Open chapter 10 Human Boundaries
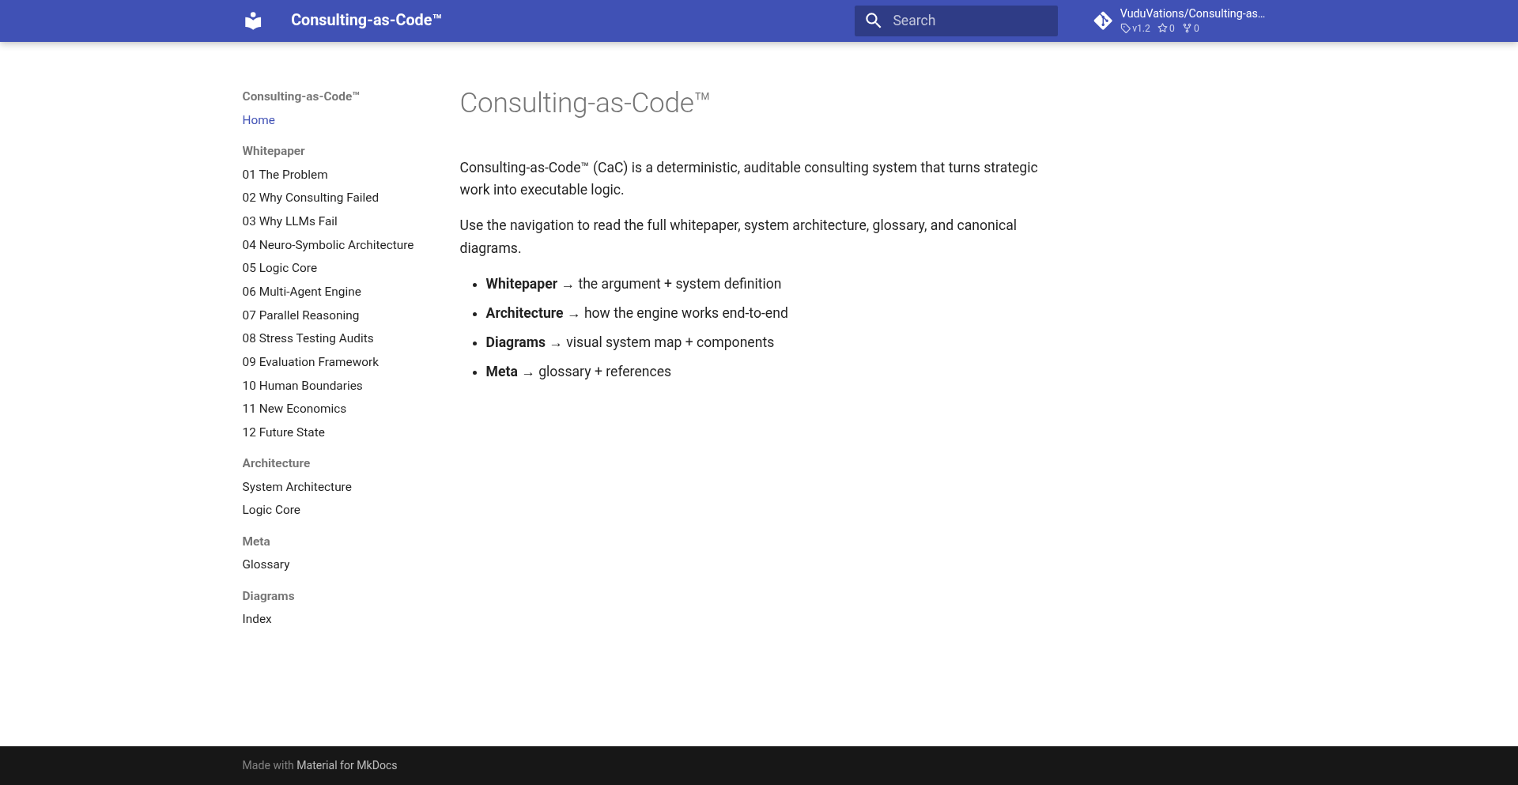 pos(302,386)
